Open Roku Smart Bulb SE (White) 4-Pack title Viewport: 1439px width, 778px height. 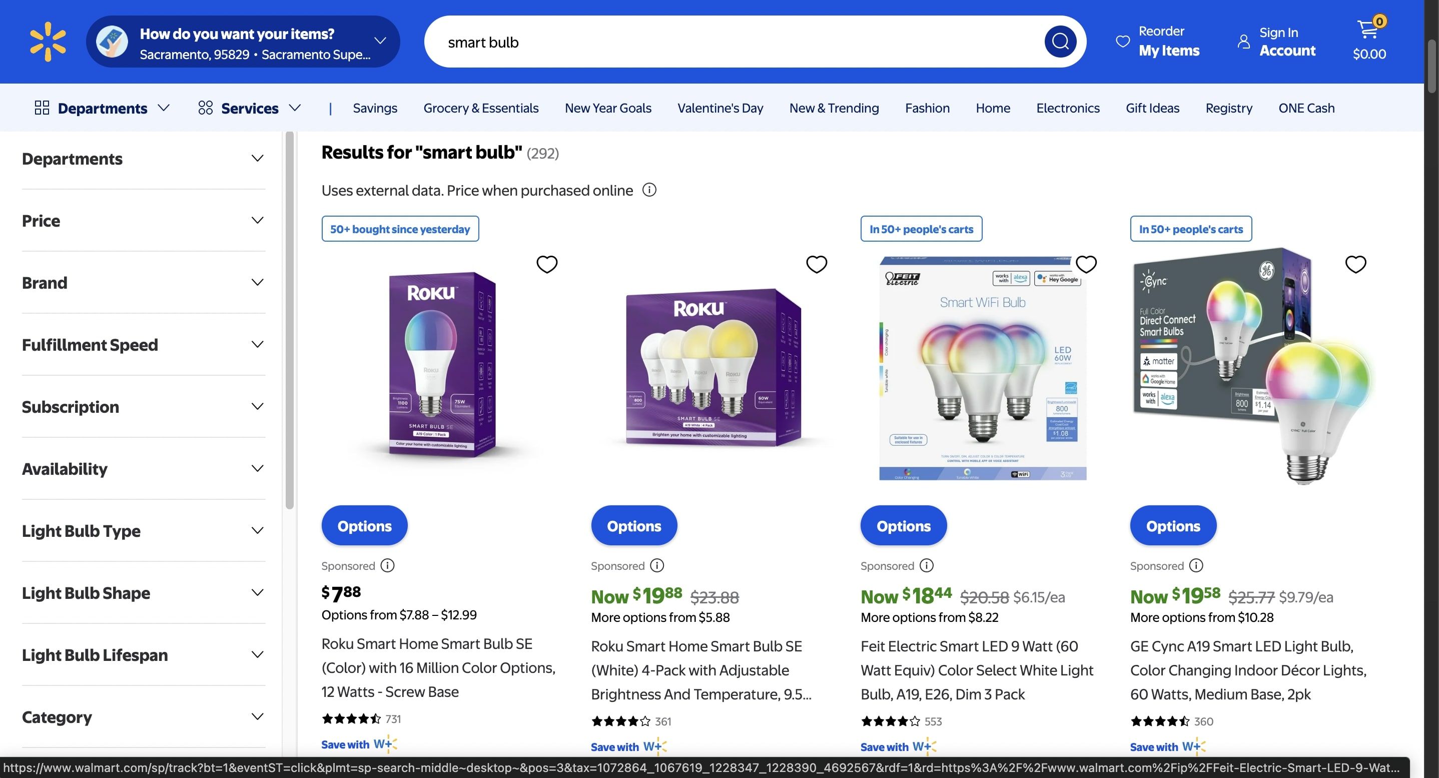pos(701,669)
